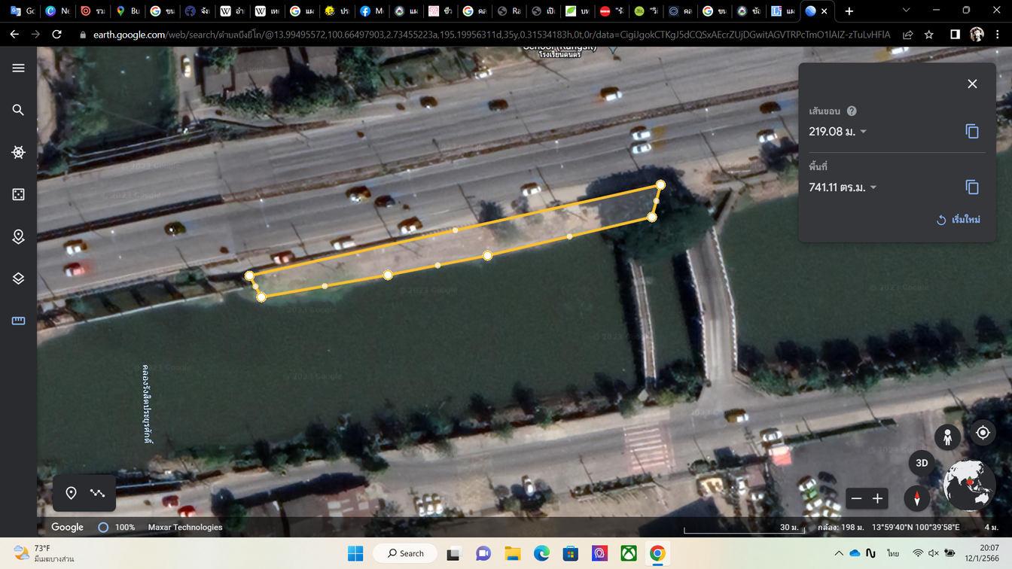Switch to the first Google Translate tab

pyautogui.click(x=22, y=11)
